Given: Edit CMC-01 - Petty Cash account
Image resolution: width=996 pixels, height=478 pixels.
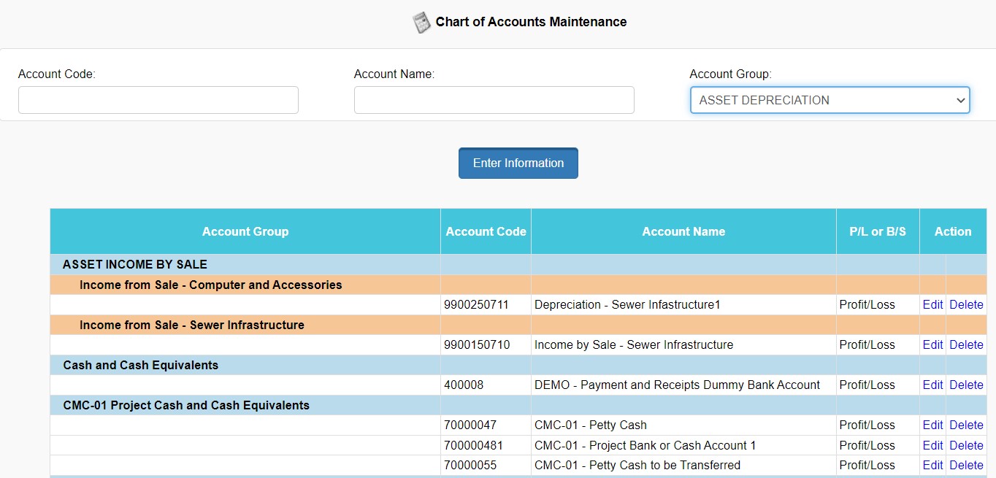Looking at the screenshot, I should (x=932, y=425).
